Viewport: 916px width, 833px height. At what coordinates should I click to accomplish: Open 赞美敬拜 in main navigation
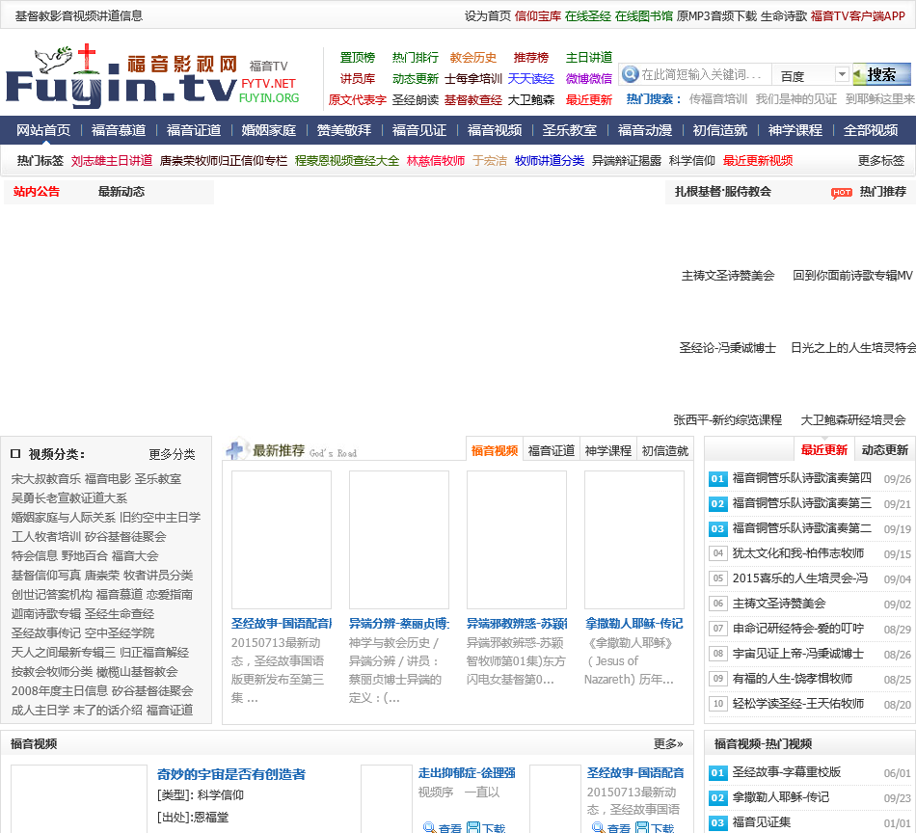point(344,130)
